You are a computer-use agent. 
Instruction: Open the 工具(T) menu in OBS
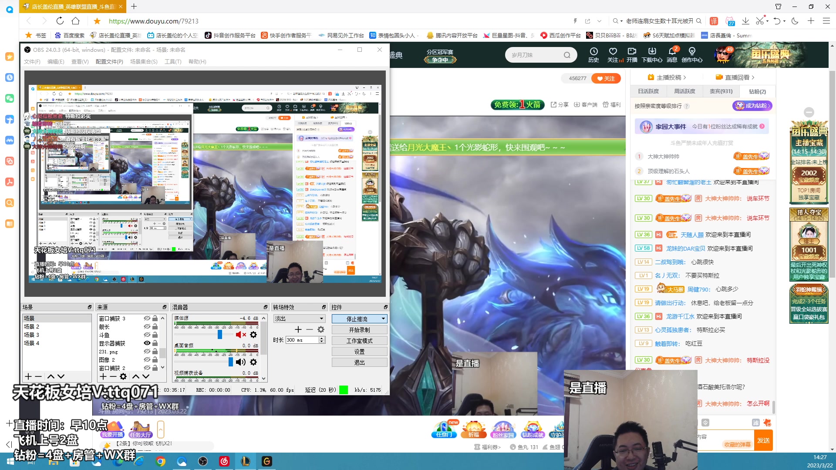[173, 62]
